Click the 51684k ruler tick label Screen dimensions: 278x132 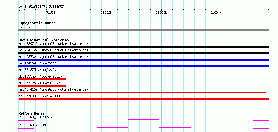216,12
